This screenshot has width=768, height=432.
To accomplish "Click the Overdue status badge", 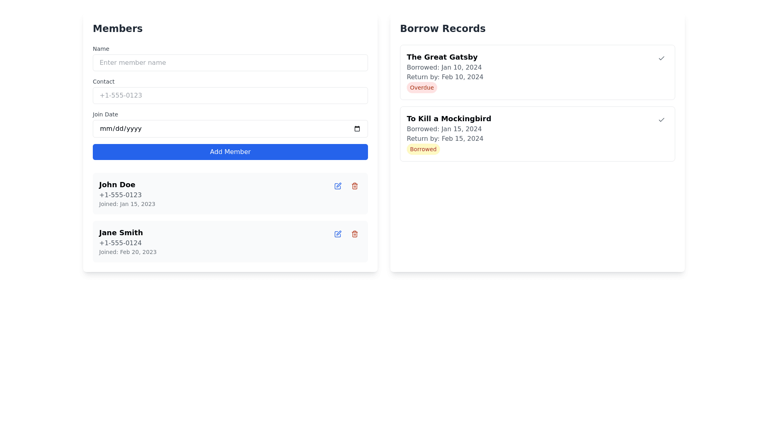I will (422, 88).
